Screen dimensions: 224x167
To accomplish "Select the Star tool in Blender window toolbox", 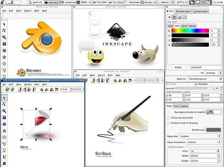I will [4, 57].
